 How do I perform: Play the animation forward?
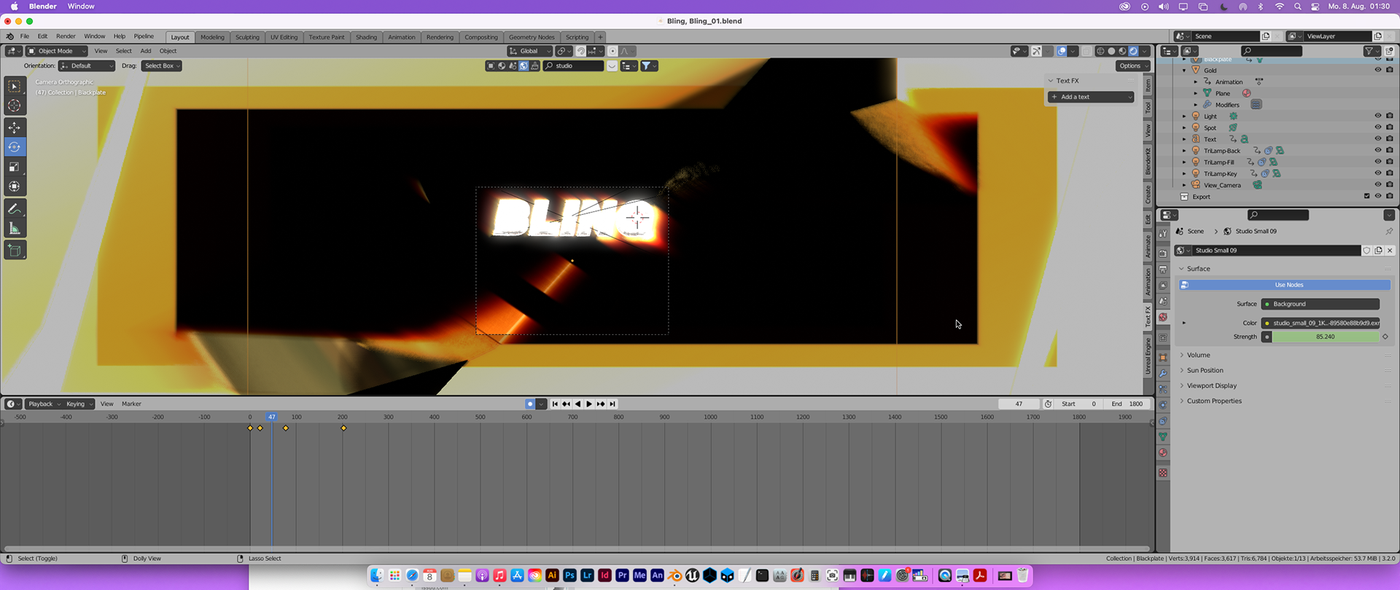[589, 404]
